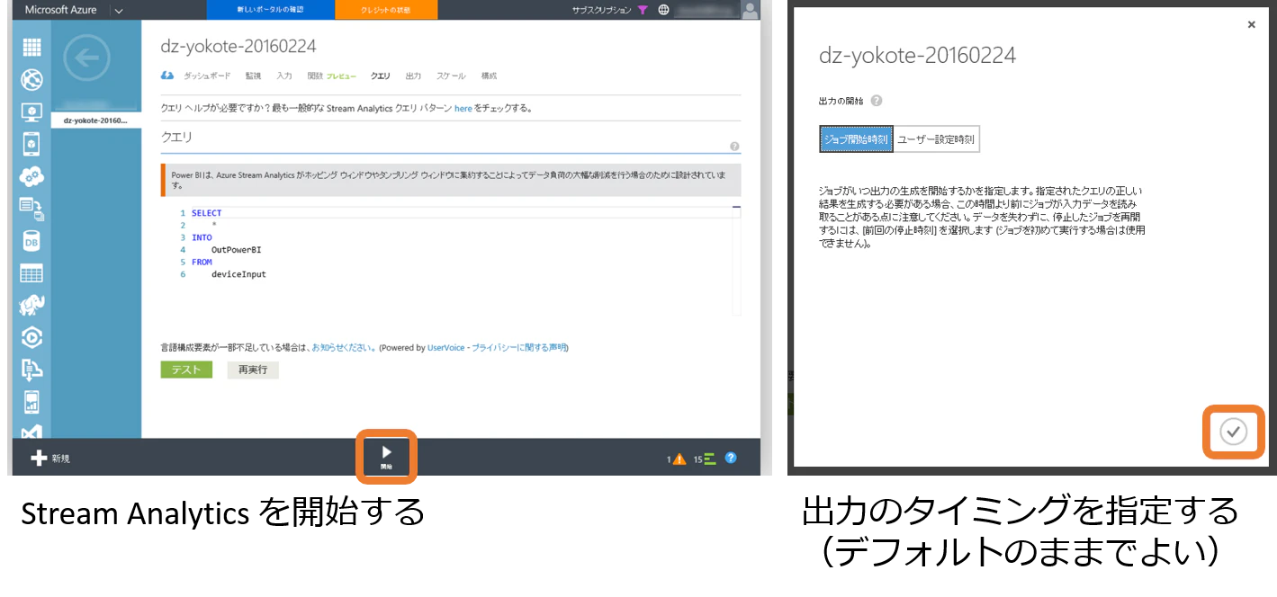Close the output start dialog
The image size is (1277, 597).
point(1251,25)
